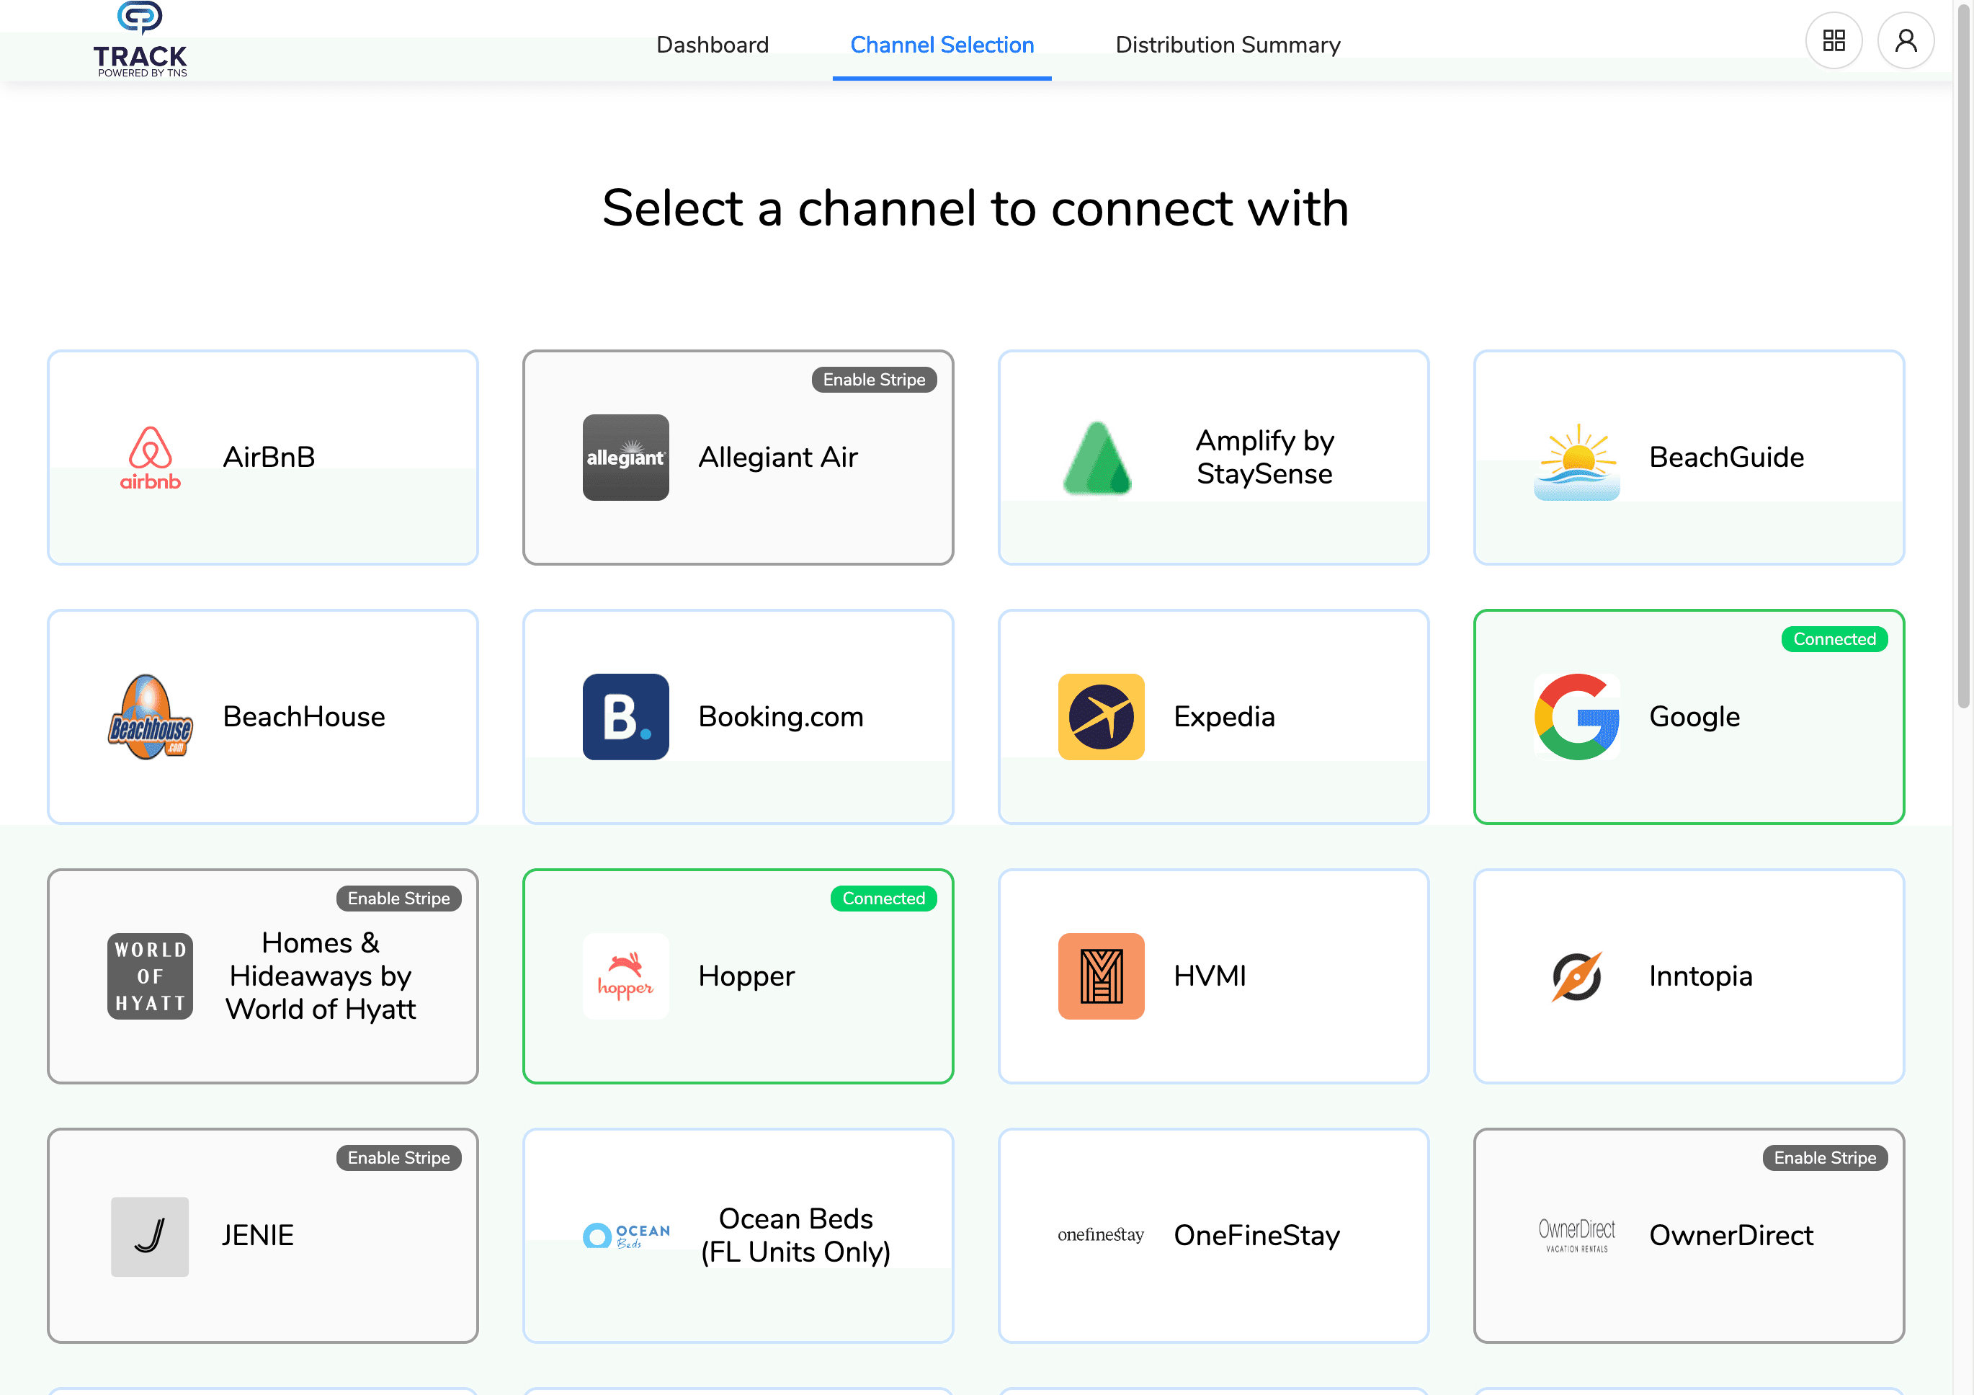Select the HVMI channel name
1974x1395 pixels.
coord(1210,976)
